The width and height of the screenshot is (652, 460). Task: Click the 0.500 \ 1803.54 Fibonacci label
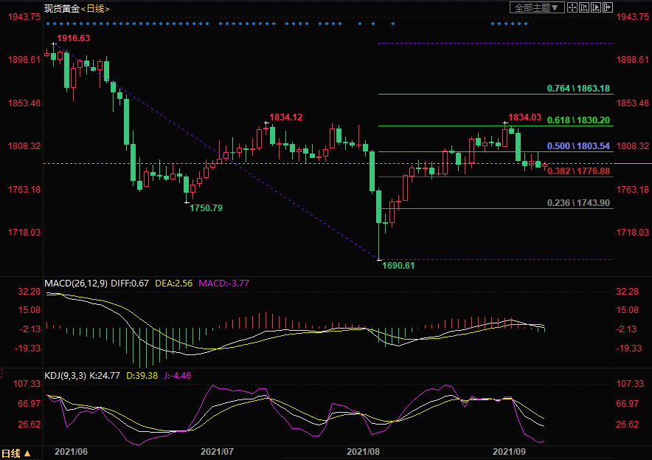click(578, 146)
